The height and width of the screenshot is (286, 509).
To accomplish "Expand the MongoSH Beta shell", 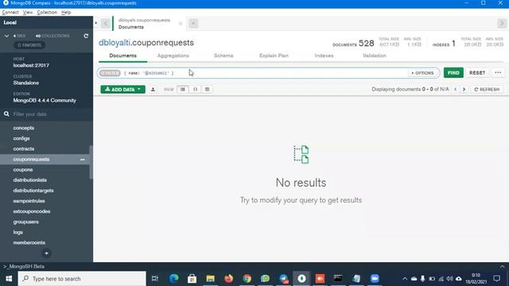I will click(502, 267).
